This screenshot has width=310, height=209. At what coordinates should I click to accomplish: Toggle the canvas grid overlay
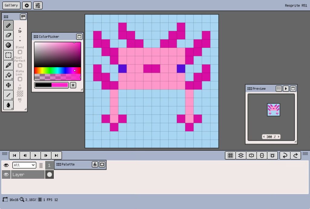click(x=230, y=155)
